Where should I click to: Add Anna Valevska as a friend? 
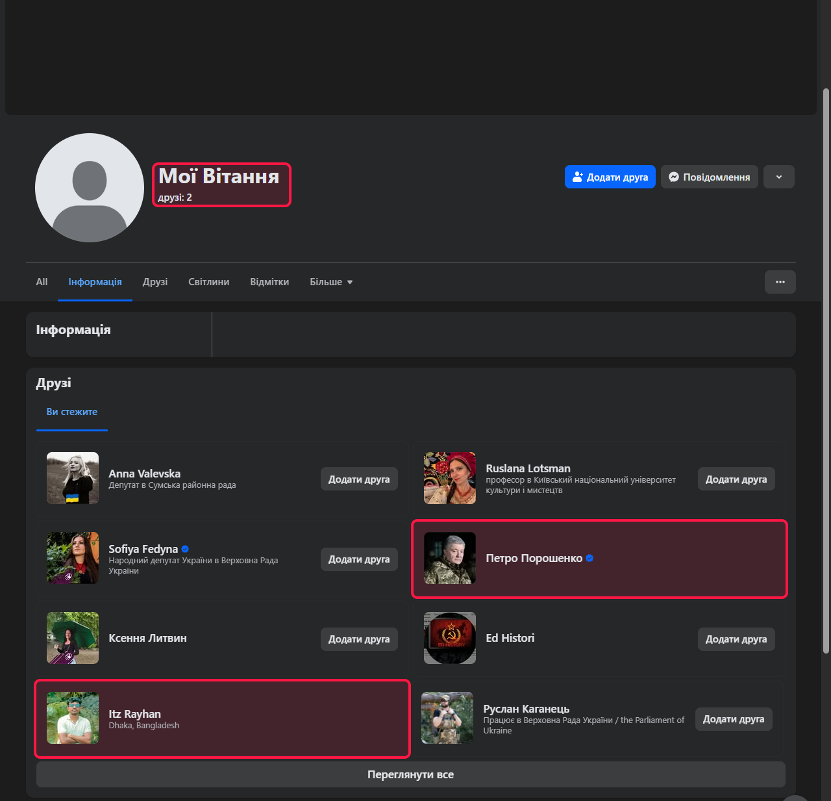tap(359, 479)
